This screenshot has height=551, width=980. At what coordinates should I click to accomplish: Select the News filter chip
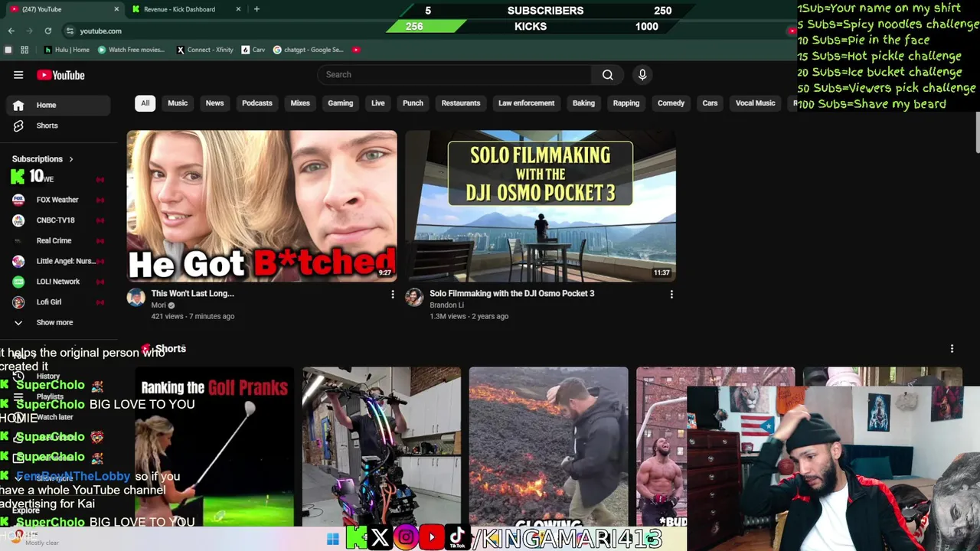pos(214,103)
